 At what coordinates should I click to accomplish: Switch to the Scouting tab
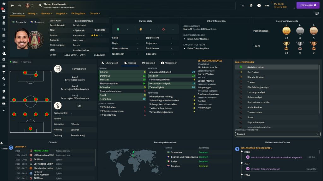[x=148, y=63]
